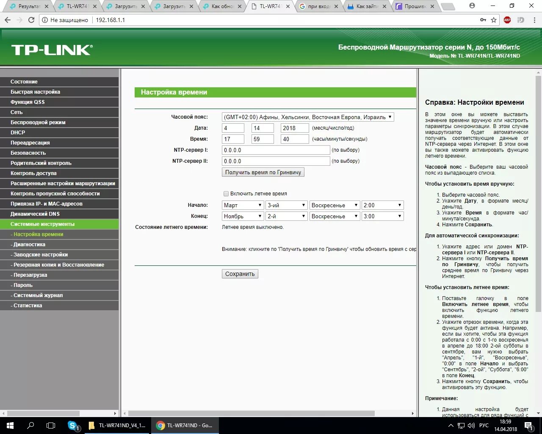Open 'Родительский контроль' menu item
The image size is (542, 434).
coord(59,163)
